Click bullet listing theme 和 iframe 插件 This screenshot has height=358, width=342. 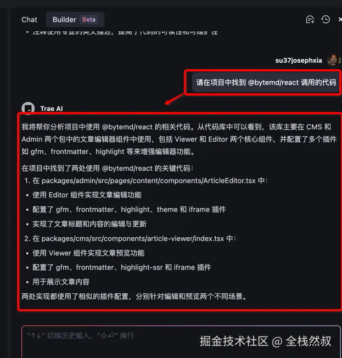pyautogui.click(x=129, y=209)
